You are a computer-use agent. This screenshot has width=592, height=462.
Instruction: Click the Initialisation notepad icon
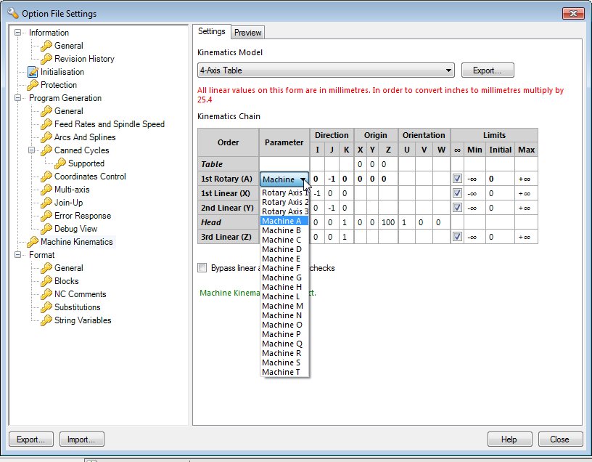(33, 72)
